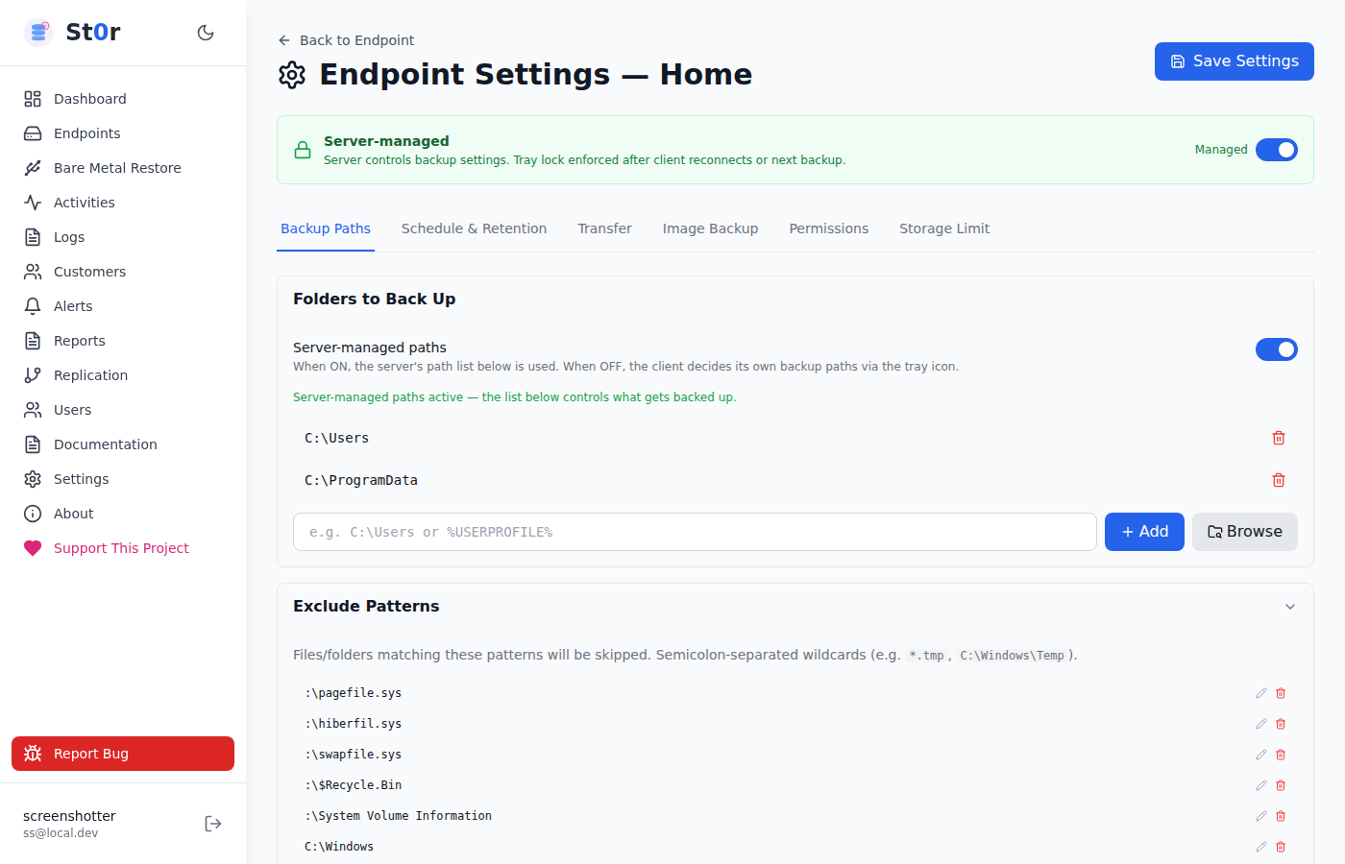
Task: Open Bare Metal Restore in sidebar
Action: (117, 168)
